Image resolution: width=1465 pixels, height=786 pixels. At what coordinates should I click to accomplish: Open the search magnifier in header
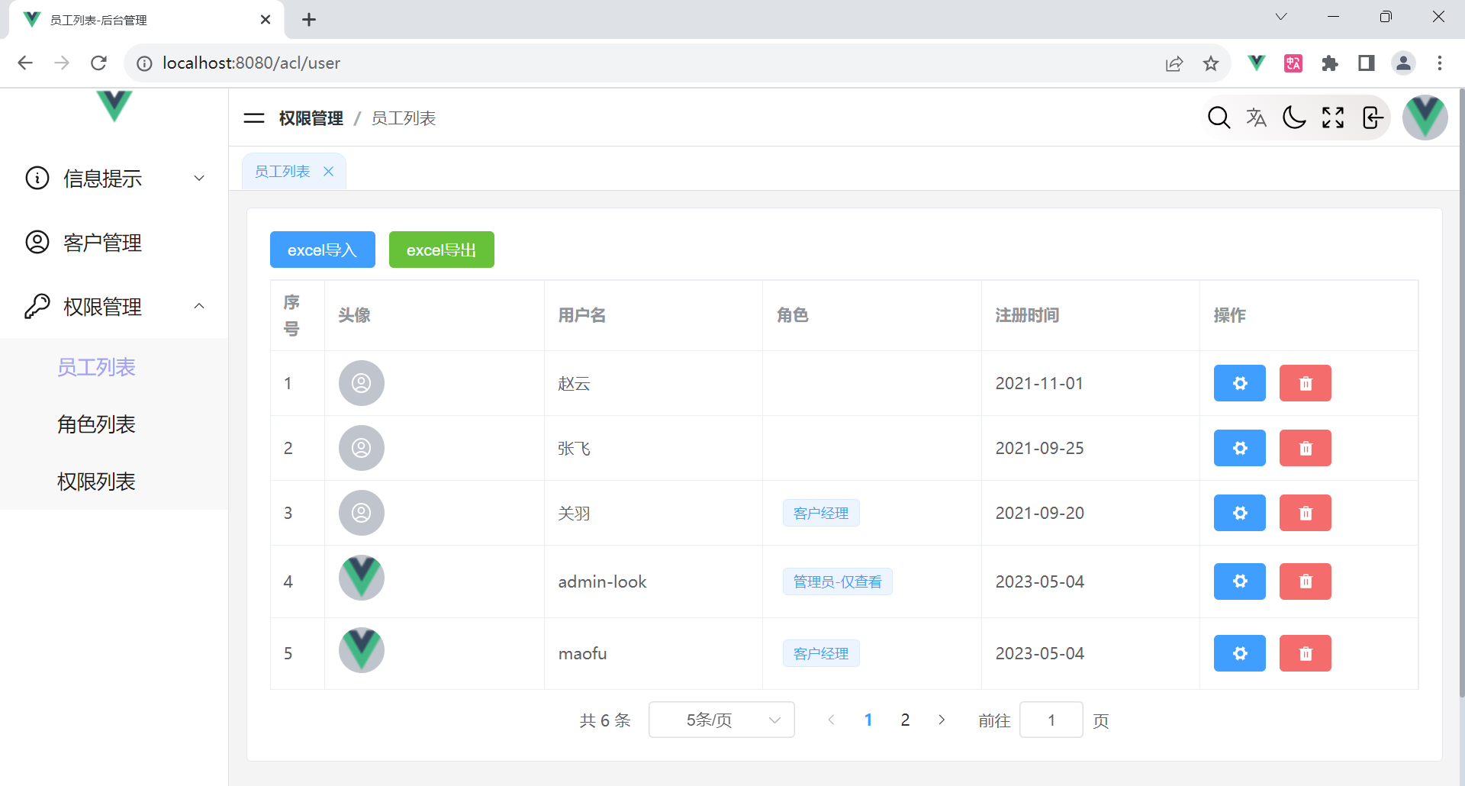pos(1219,118)
